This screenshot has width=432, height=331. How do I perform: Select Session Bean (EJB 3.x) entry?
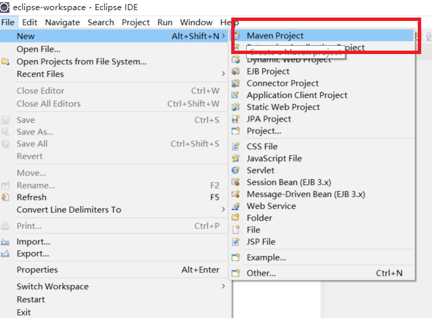(322, 182)
